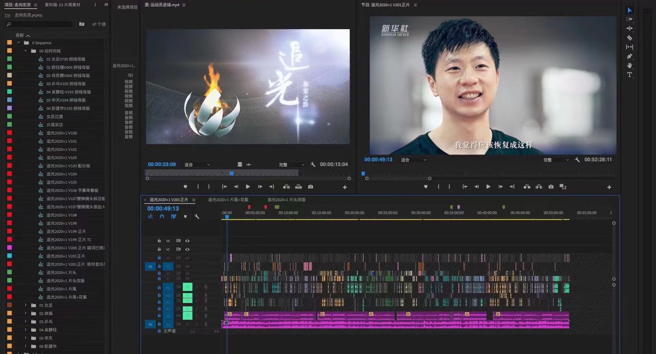Collapse the 0 Sequence bin
This screenshot has height=354, width=656.
(x=19, y=43)
